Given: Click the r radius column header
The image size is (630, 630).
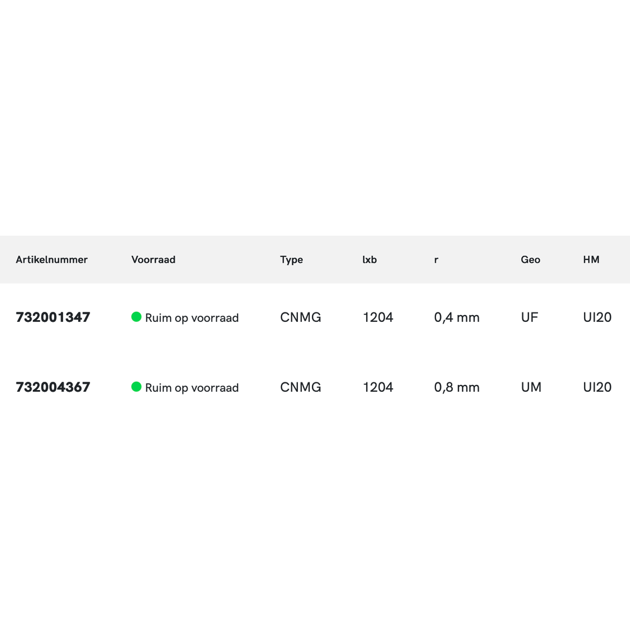Looking at the screenshot, I should pos(437,260).
